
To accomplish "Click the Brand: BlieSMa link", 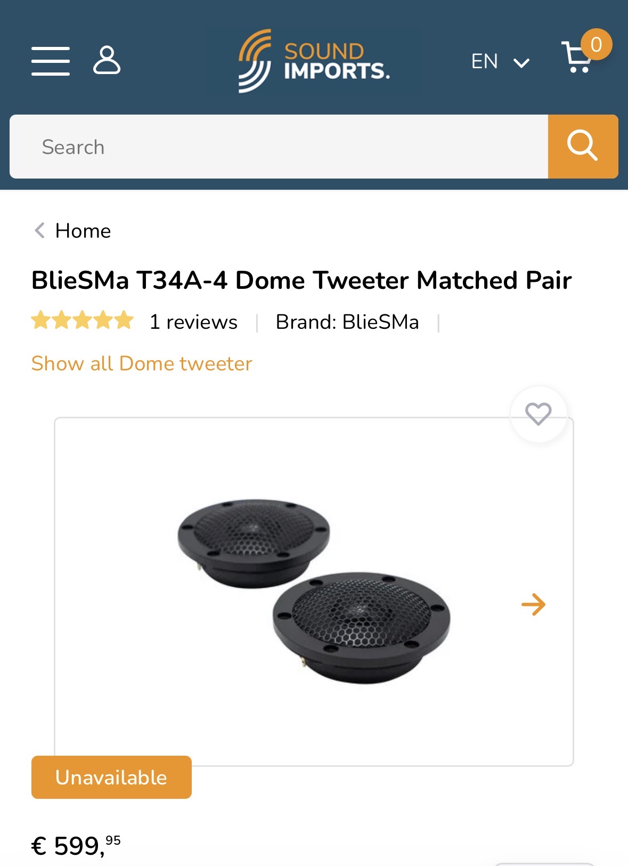I will (x=347, y=322).
